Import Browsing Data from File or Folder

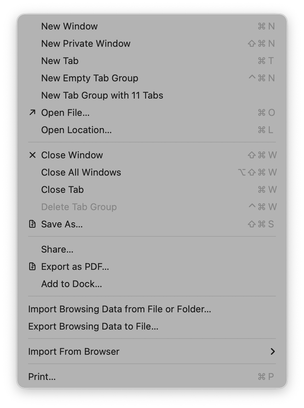click(120, 309)
